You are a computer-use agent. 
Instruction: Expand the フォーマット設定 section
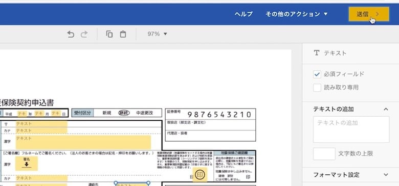pos(386,175)
